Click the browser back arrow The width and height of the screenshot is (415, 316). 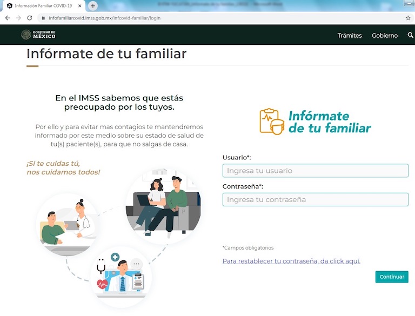8,18
